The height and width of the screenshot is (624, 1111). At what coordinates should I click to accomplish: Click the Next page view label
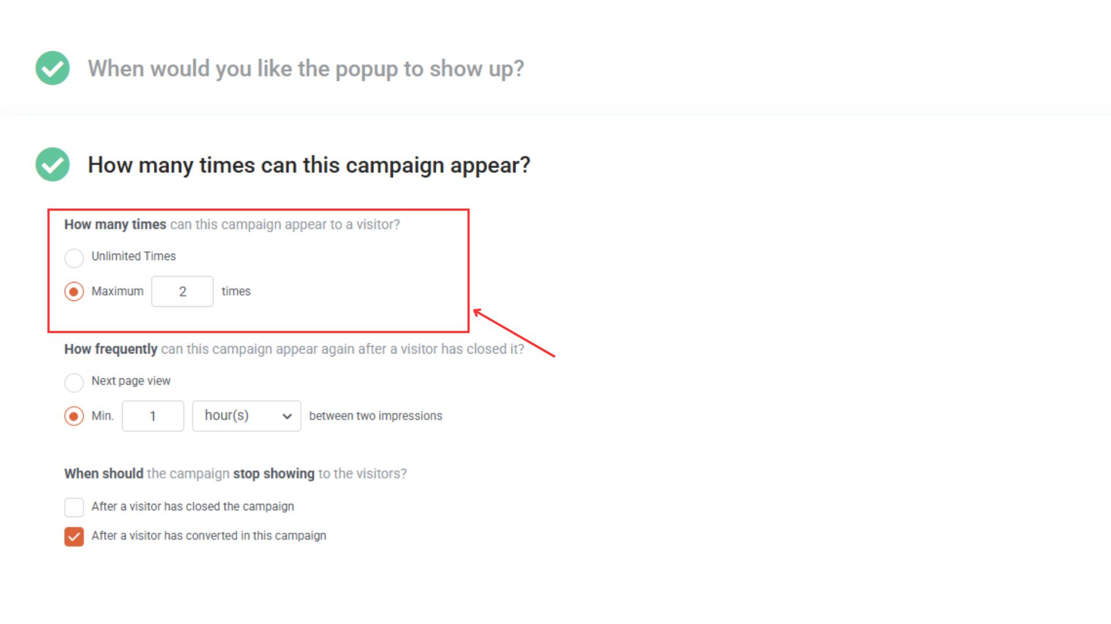click(131, 381)
